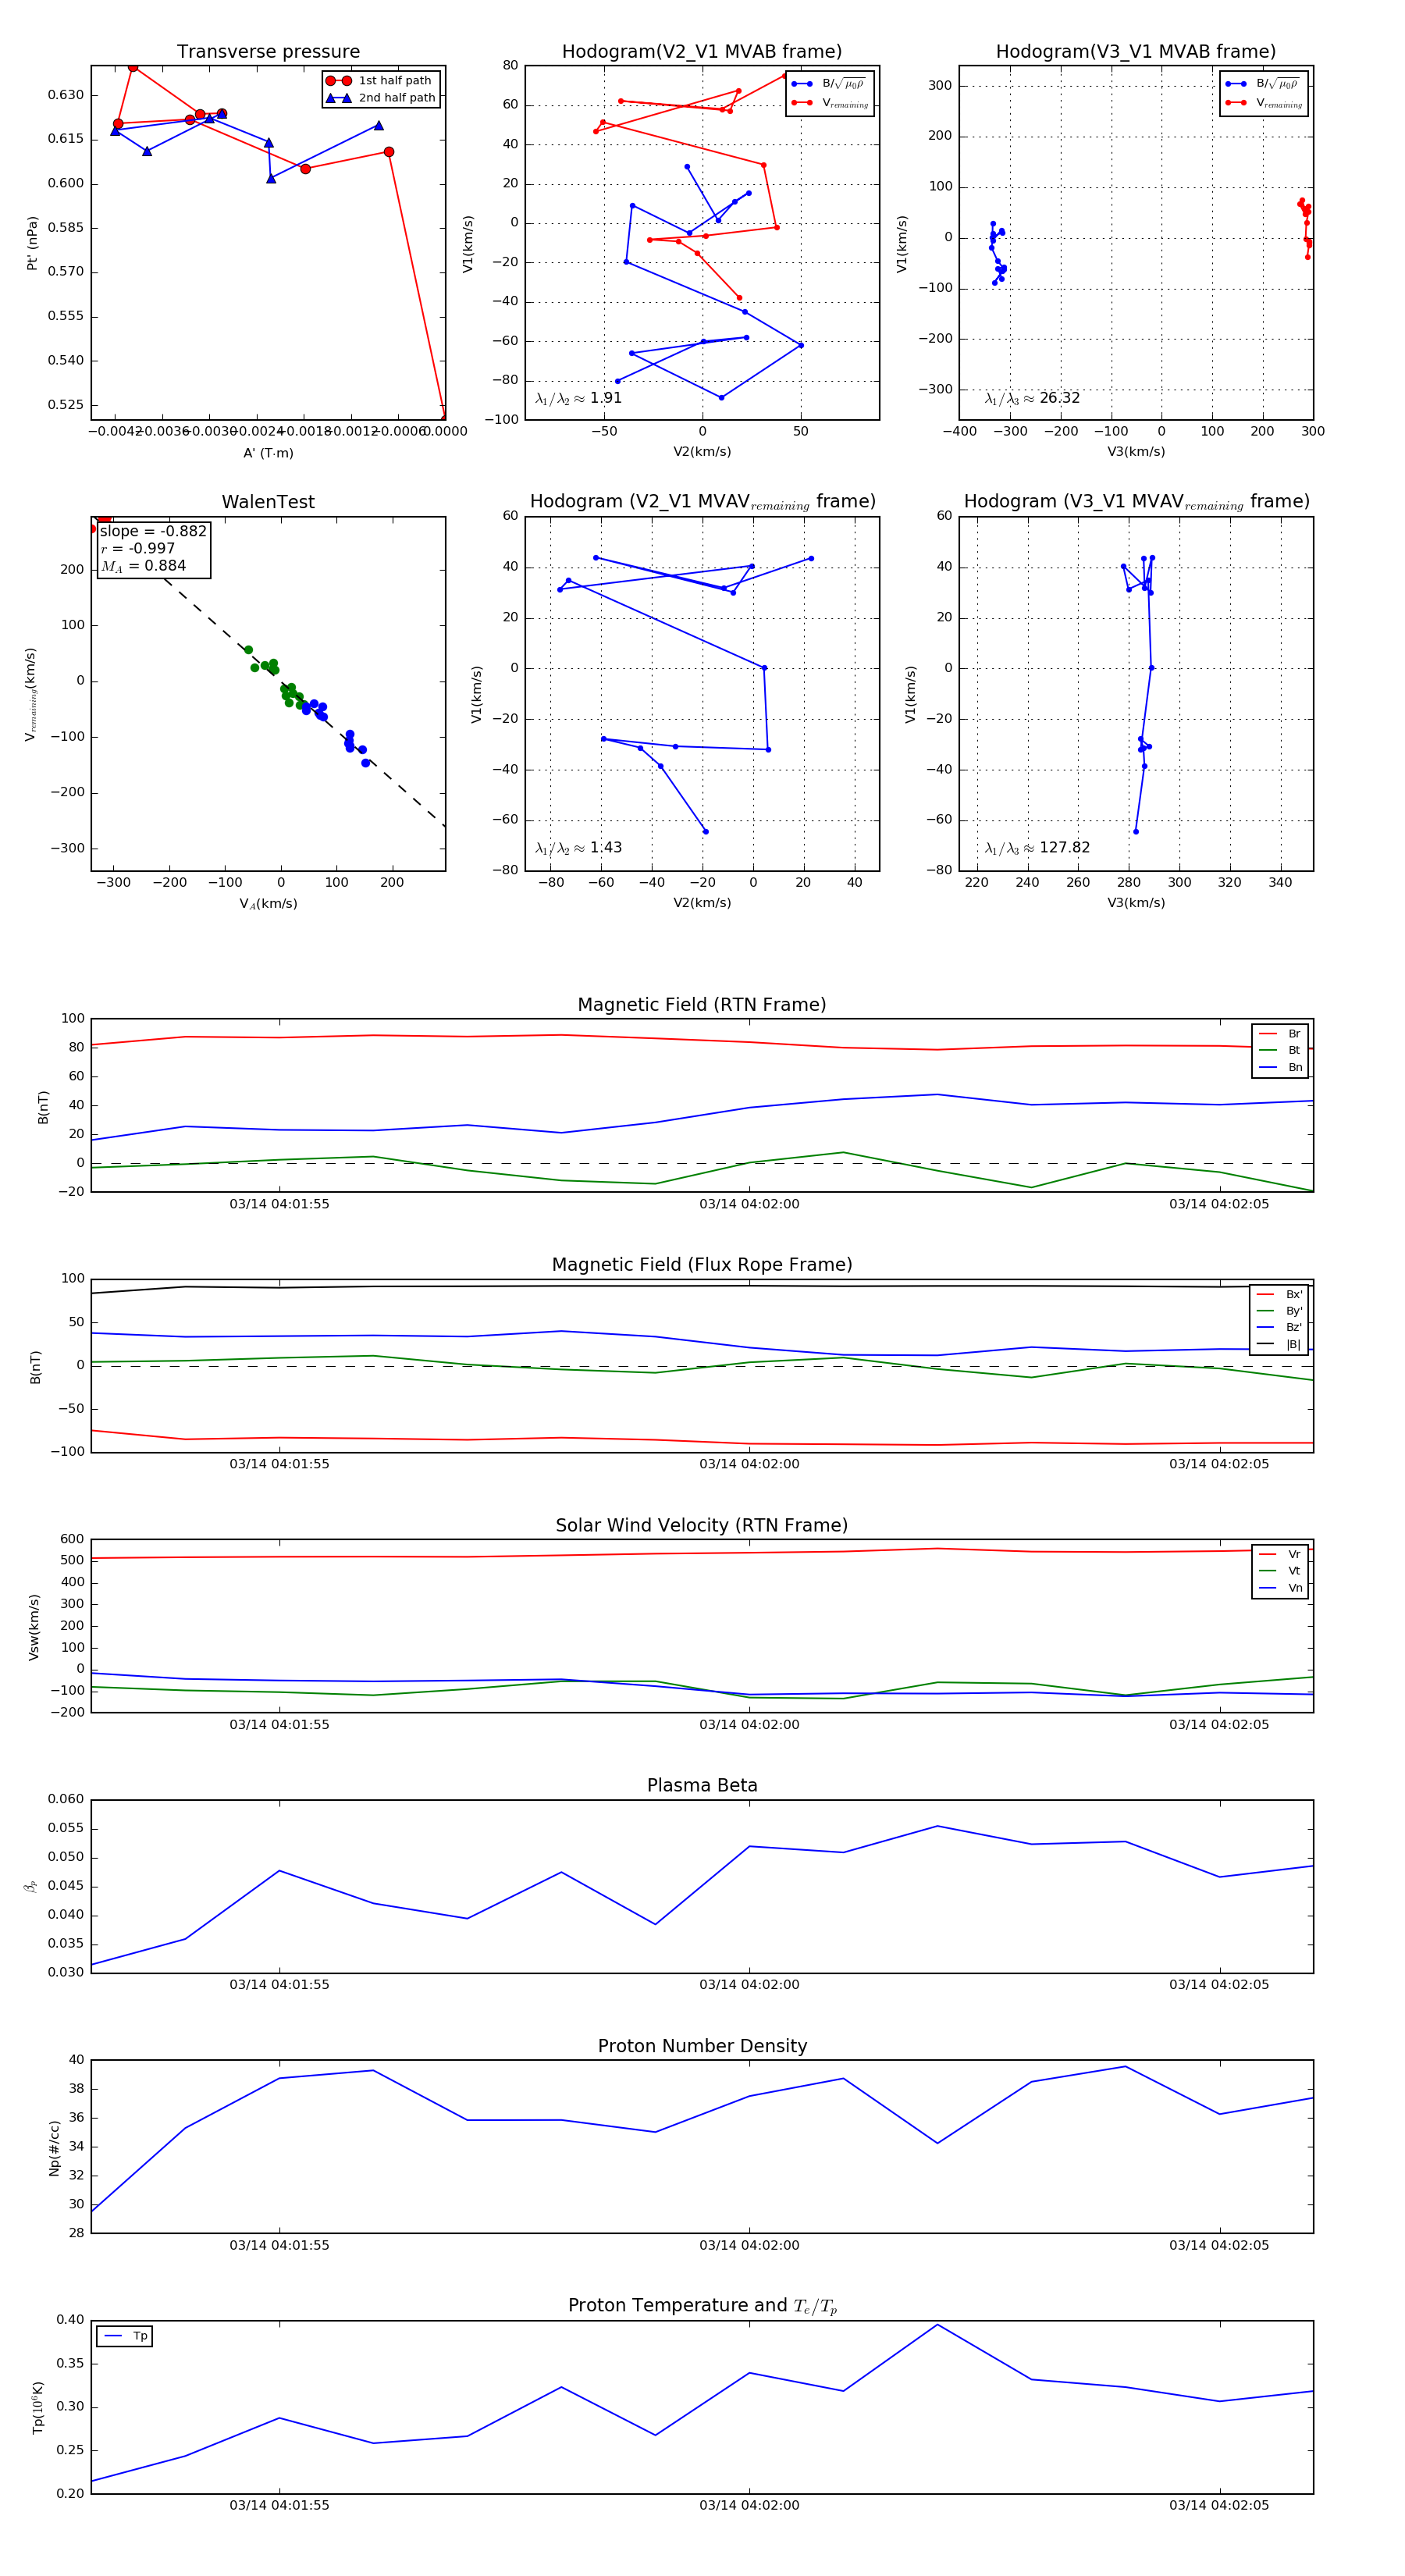Image resolution: width=1405 pixels, height=2576 pixels.
Task: Click the 'Magnetic Field (Flux Rope Frame)' title
Action: tap(702, 1265)
